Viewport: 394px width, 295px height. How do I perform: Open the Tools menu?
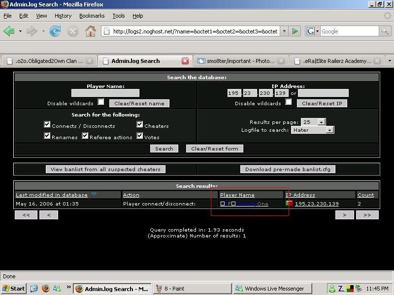tap(119, 16)
